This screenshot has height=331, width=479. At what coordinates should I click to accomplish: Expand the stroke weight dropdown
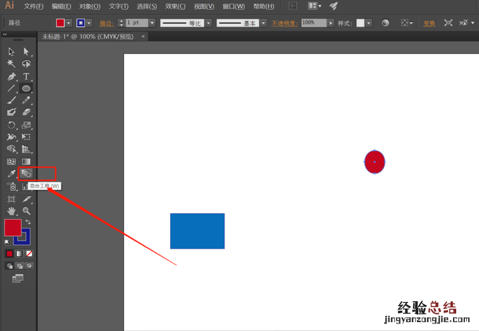click(x=152, y=23)
